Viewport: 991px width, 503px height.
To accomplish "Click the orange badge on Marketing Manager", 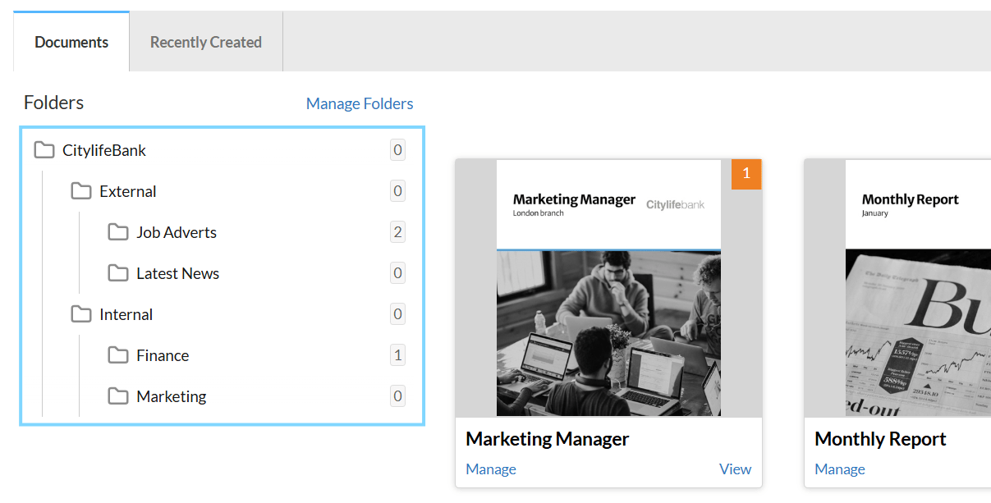I will [746, 174].
